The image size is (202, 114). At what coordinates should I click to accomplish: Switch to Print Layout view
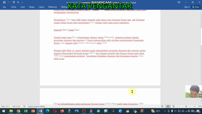(168, 106)
